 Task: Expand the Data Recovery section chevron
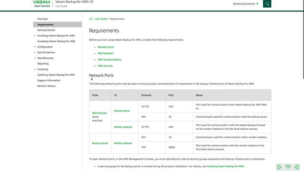point(35,58)
